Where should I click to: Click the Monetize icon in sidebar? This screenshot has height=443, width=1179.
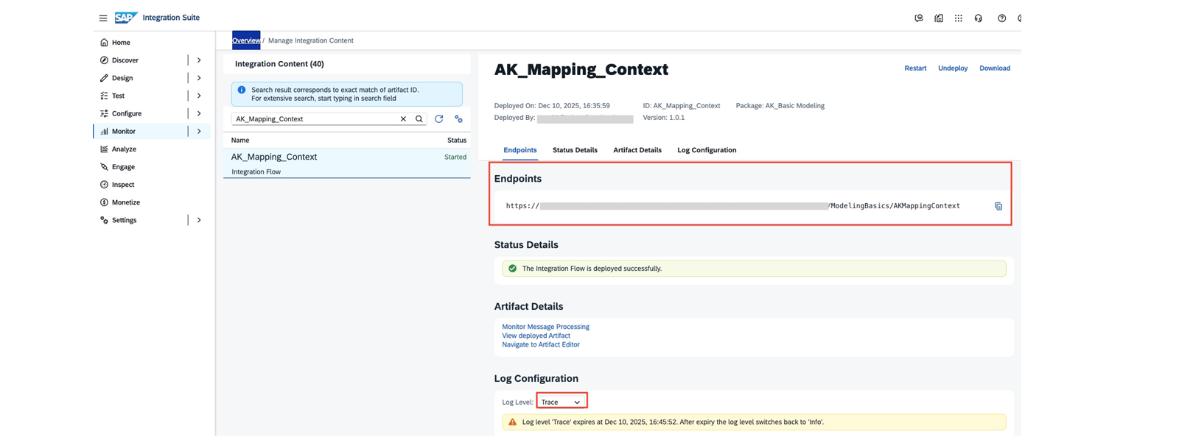104,202
